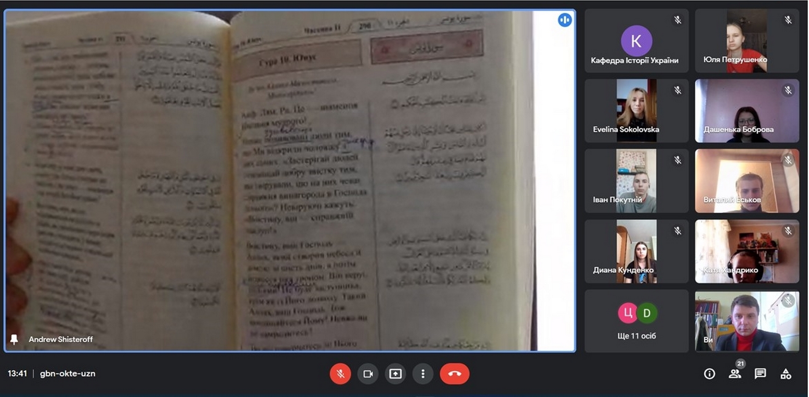Click the muted mic icon on Дашенька Боброва tile
809x397 pixels.
(788, 90)
